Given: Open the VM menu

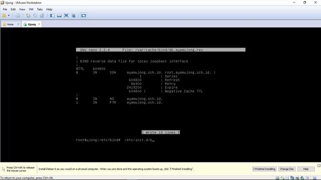Looking at the screenshot, I should point(31,9).
